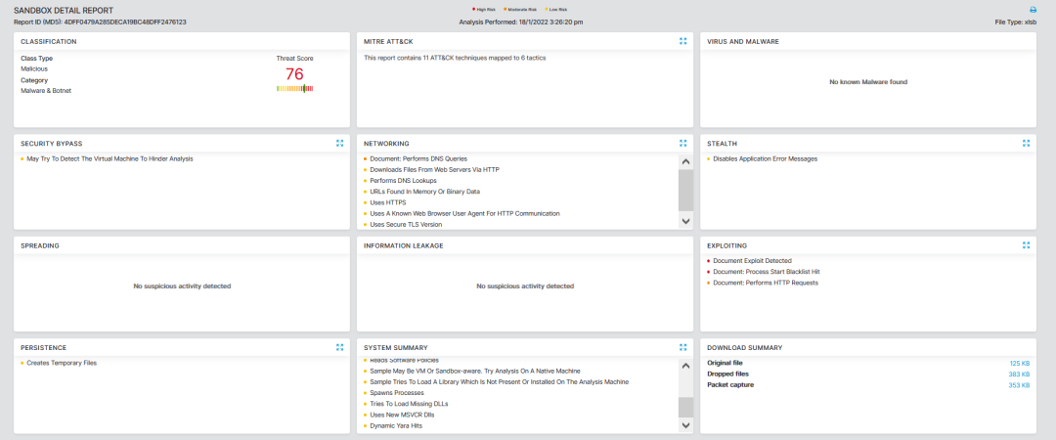Expand the MITRE ATT&CK panel
The height and width of the screenshot is (440, 1056).
(x=683, y=41)
